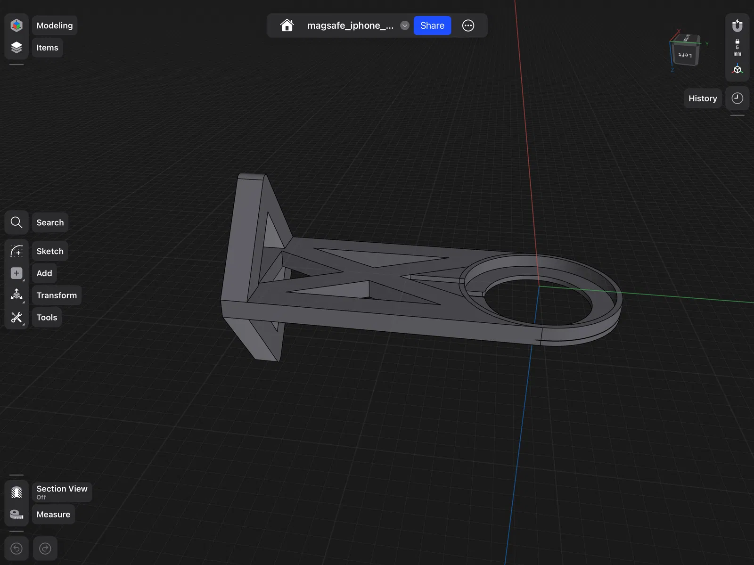Open the Tools wrench icon
Screen dimensions: 754x565
click(16, 318)
